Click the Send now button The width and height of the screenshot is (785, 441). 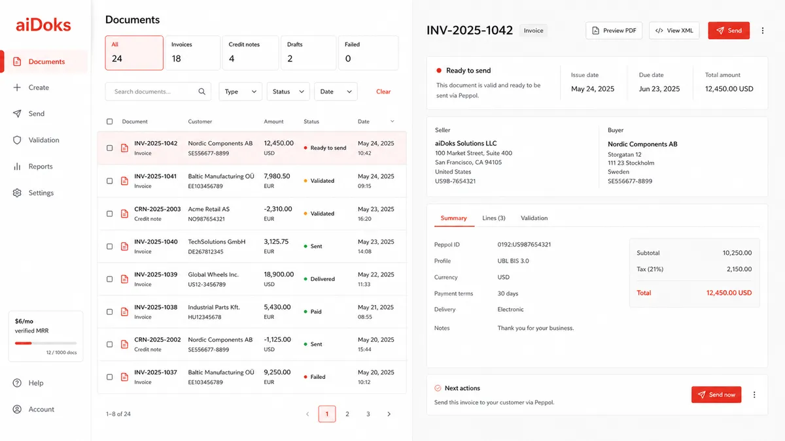(x=716, y=395)
